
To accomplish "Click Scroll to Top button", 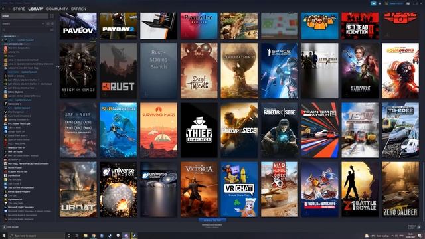I will 212,220.
